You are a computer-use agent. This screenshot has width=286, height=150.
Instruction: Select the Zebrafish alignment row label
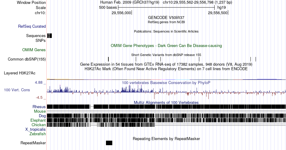(38, 134)
